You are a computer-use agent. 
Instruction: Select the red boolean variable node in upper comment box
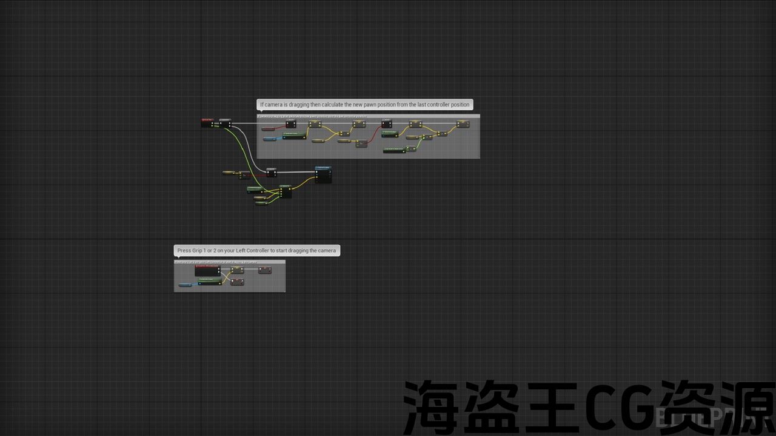click(x=267, y=129)
